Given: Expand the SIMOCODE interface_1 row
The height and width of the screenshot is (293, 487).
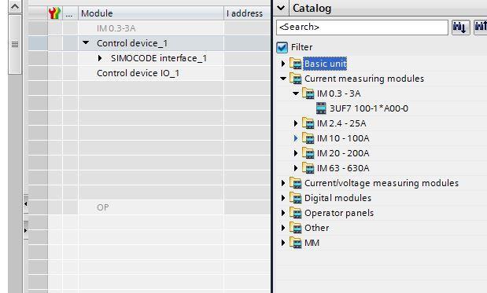Looking at the screenshot, I should pos(100,58).
